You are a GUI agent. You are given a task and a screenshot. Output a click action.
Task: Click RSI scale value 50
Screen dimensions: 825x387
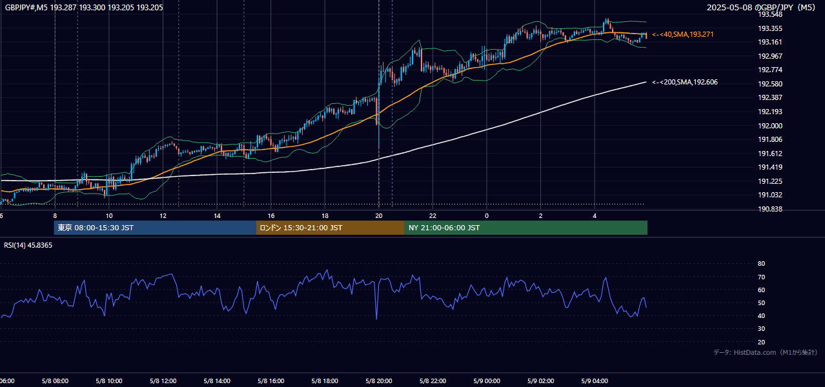pyautogui.click(x=761, y=303)
